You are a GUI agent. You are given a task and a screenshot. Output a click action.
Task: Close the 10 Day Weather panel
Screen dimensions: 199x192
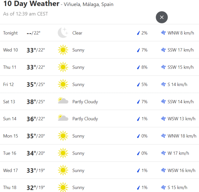(162, 17)
